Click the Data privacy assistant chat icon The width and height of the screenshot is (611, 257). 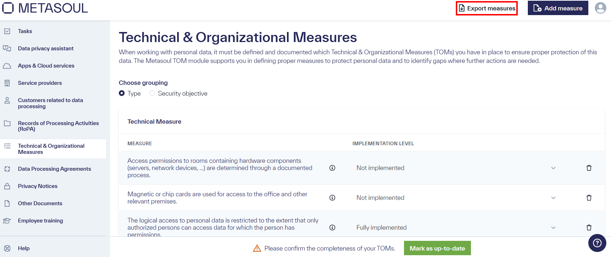tap(7, 49)
